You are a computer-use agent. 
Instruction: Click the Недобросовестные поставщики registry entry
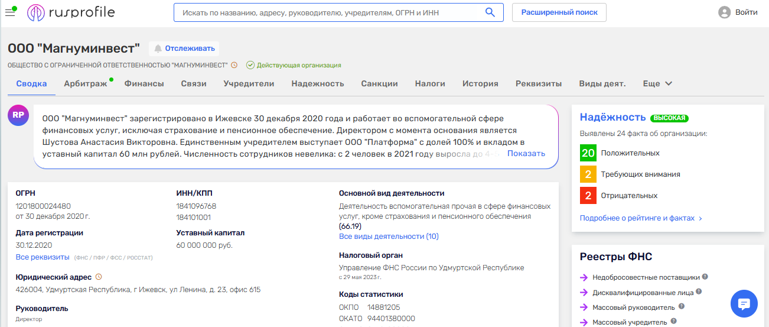tap(646, 277)
